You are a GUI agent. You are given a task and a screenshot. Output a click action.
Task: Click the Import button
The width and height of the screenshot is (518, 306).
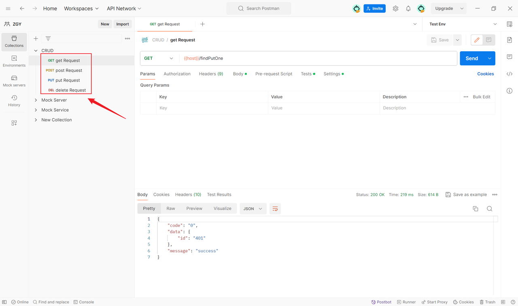click(x=123, y=24)
